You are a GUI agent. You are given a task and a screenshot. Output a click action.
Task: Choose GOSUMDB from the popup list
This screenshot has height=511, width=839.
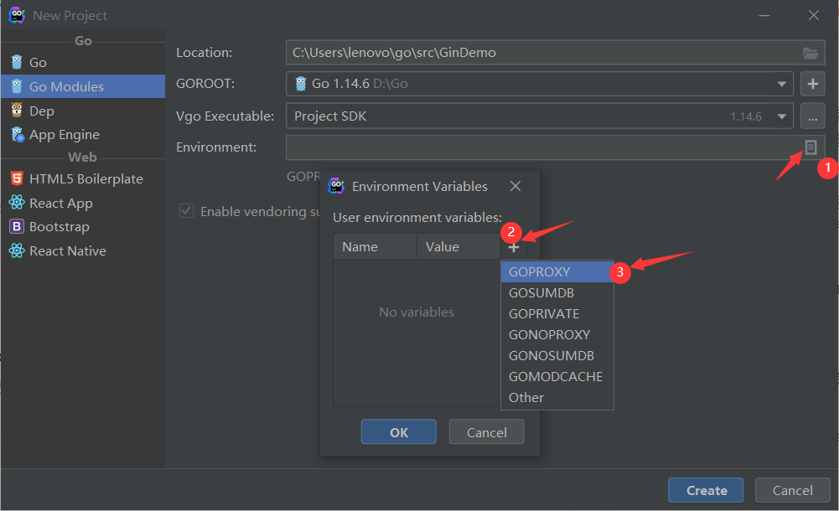(x=557, y=293)
